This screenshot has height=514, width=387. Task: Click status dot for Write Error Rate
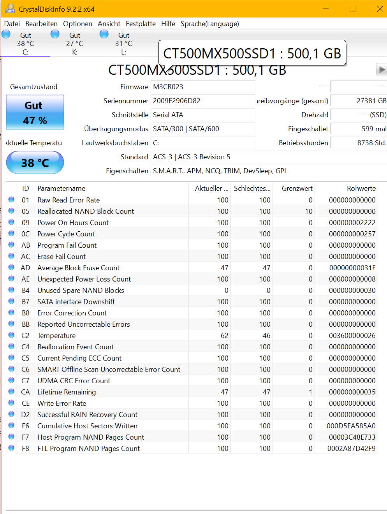[11, 403]
